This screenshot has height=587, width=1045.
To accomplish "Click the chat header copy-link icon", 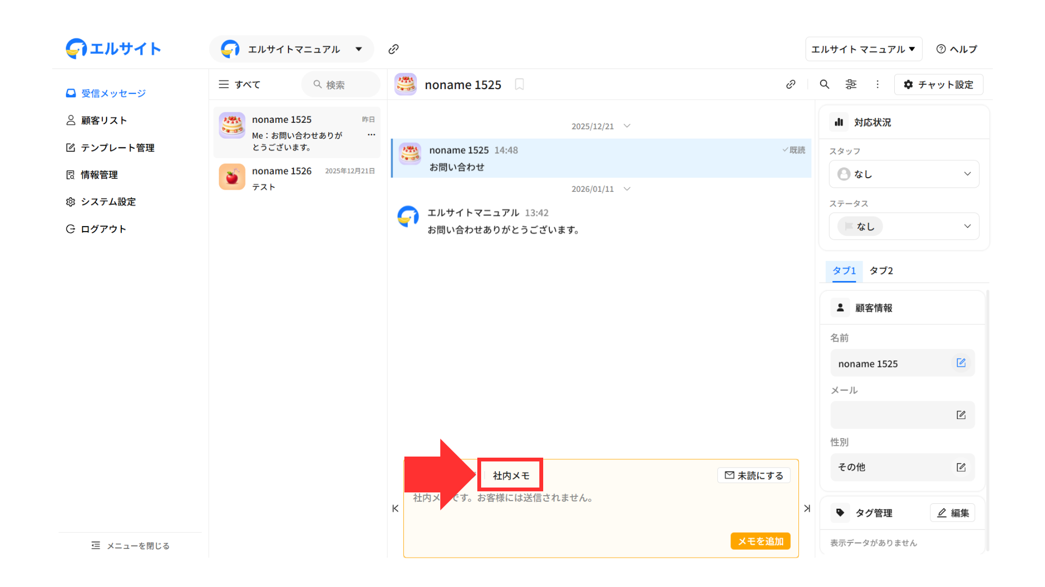I will tap(791, 84).
